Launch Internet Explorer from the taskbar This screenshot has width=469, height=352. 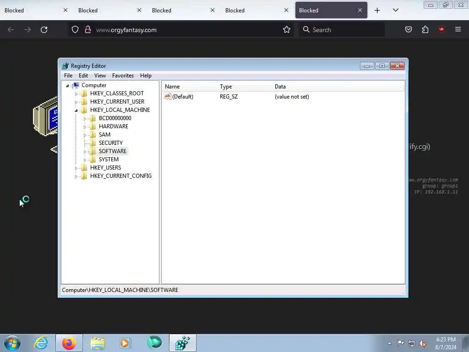[41, 343]
